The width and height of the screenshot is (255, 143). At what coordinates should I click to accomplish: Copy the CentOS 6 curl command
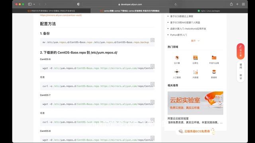[x=152, y=84]
